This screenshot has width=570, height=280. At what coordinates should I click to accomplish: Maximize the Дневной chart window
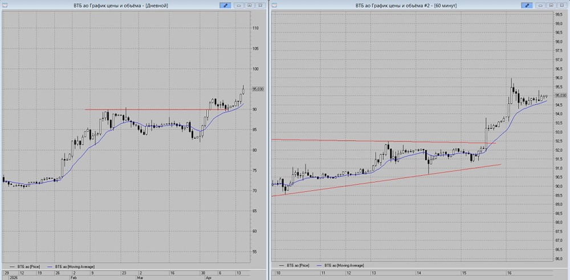(250, 5)
